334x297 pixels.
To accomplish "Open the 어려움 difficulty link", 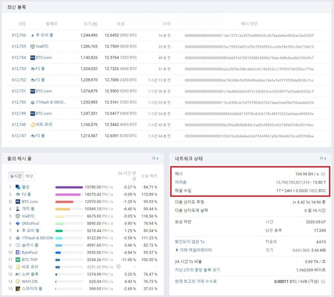I will (x=180, y=182).
